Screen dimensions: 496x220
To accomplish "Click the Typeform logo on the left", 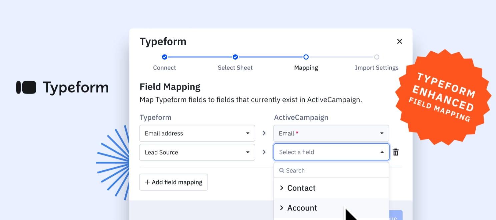I will (x=62, y=87).
